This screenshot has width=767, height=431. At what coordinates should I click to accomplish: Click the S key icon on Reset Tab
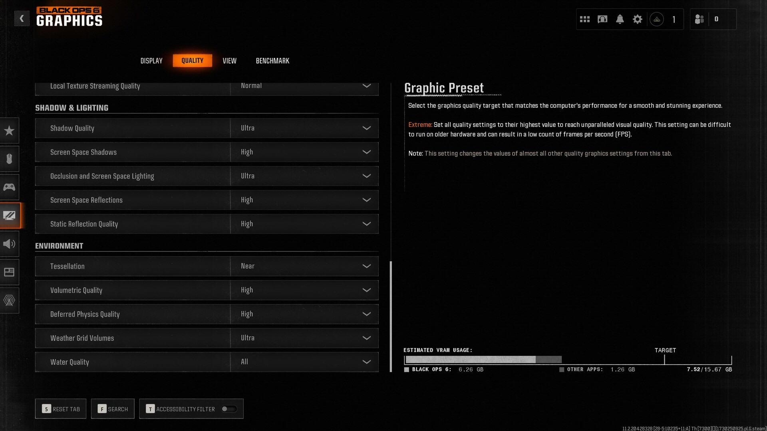click(x=46, y=409)
